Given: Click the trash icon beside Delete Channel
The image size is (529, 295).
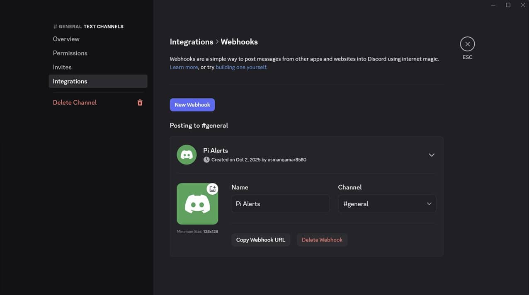Looking at the screenshot, I should tap(140, 102).
